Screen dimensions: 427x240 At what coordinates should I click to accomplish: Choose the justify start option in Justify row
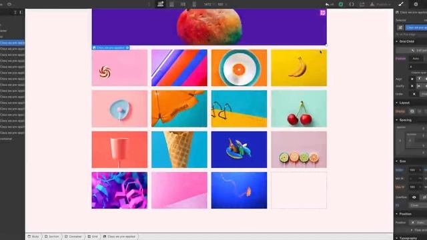click(x=420, y=86)
